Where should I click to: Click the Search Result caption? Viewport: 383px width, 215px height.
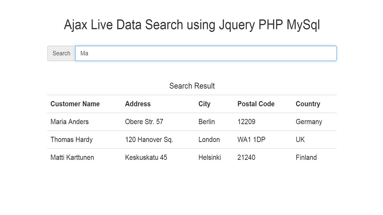pos(192,86)
